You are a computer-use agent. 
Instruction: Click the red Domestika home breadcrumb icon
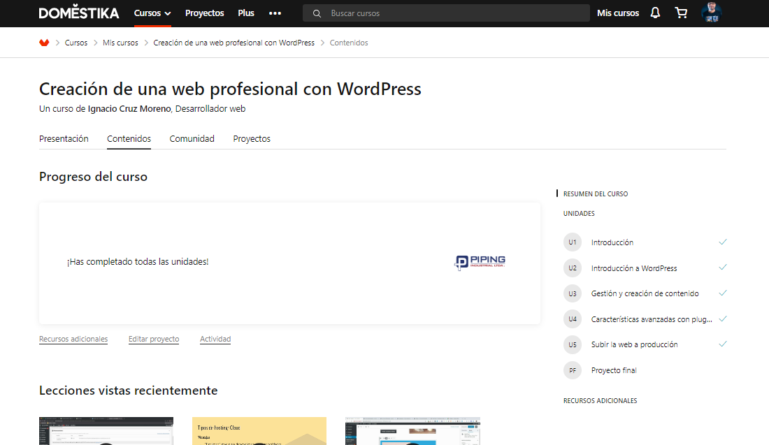(44, 43)
